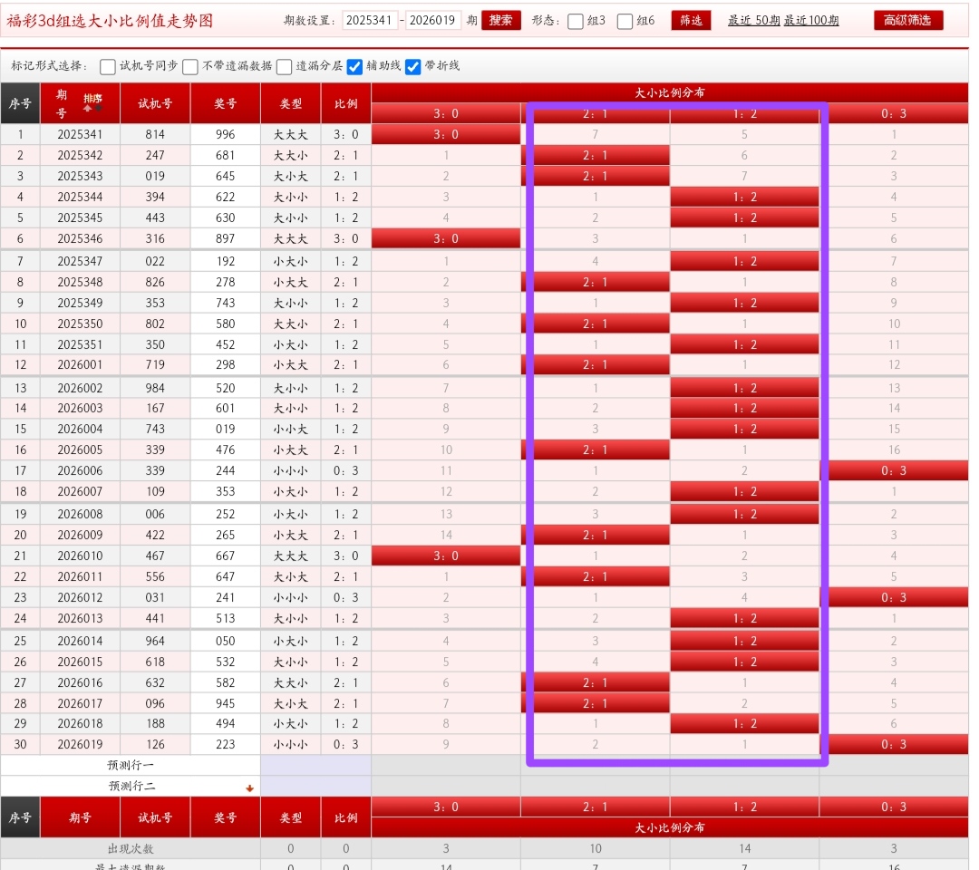Open 高级筛选 advanced filter

[907, 20]
